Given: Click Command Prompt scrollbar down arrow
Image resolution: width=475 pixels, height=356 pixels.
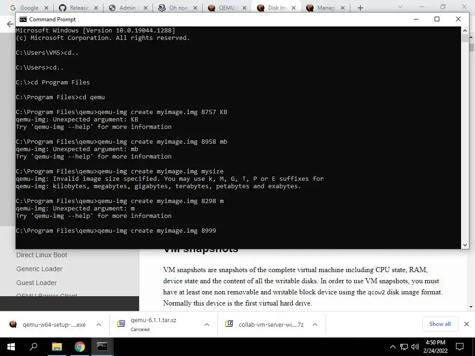Looking at the screenshot, I should [x=465, y=245].
